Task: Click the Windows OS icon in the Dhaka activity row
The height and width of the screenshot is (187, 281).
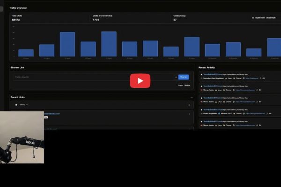Action: coord(219,114)
